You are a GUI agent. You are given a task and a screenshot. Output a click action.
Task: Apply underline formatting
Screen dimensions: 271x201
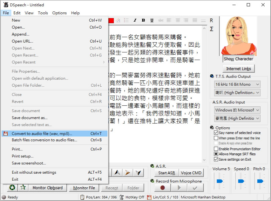pyautogui.click(x=152, y=20)
